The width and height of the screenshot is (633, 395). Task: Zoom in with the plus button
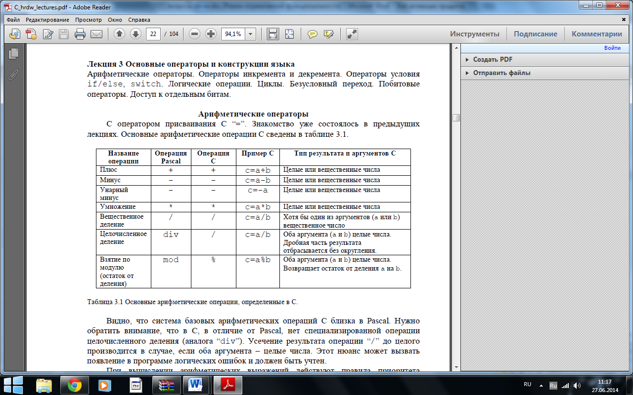click(x=211, y=34)
